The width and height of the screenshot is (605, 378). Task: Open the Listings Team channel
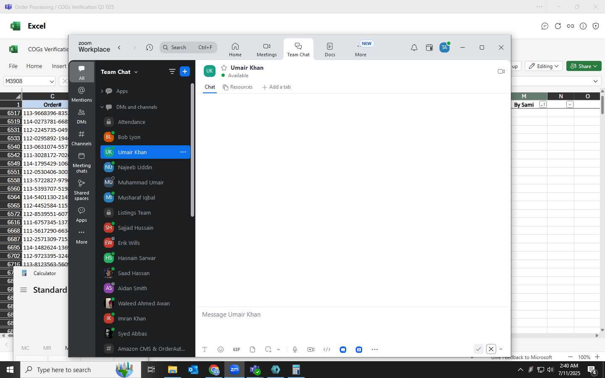click(x=145, y=213)
